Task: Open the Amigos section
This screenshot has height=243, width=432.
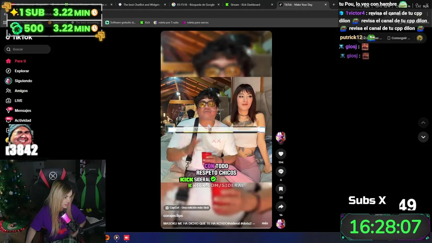Action: click(x=17, y=91)
